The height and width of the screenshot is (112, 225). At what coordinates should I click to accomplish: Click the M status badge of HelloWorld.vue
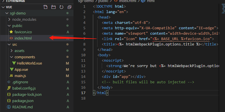click(67, 63)
